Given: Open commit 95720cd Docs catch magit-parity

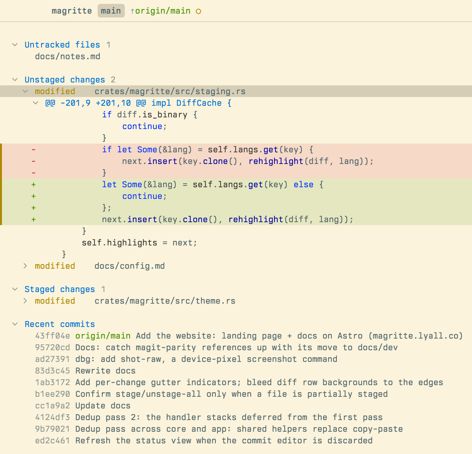Looking at the screenshot, I should 216,347.
